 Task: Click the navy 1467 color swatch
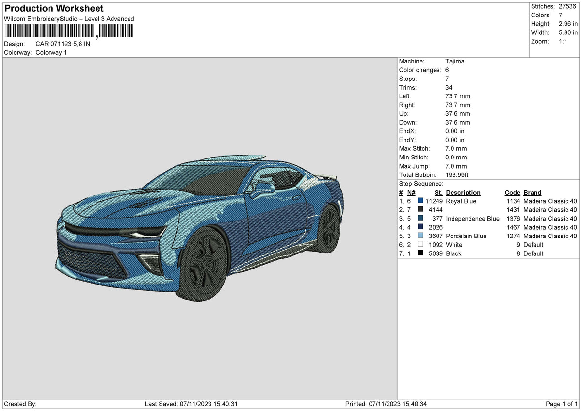pyautogui.click(x=420, y=227)
